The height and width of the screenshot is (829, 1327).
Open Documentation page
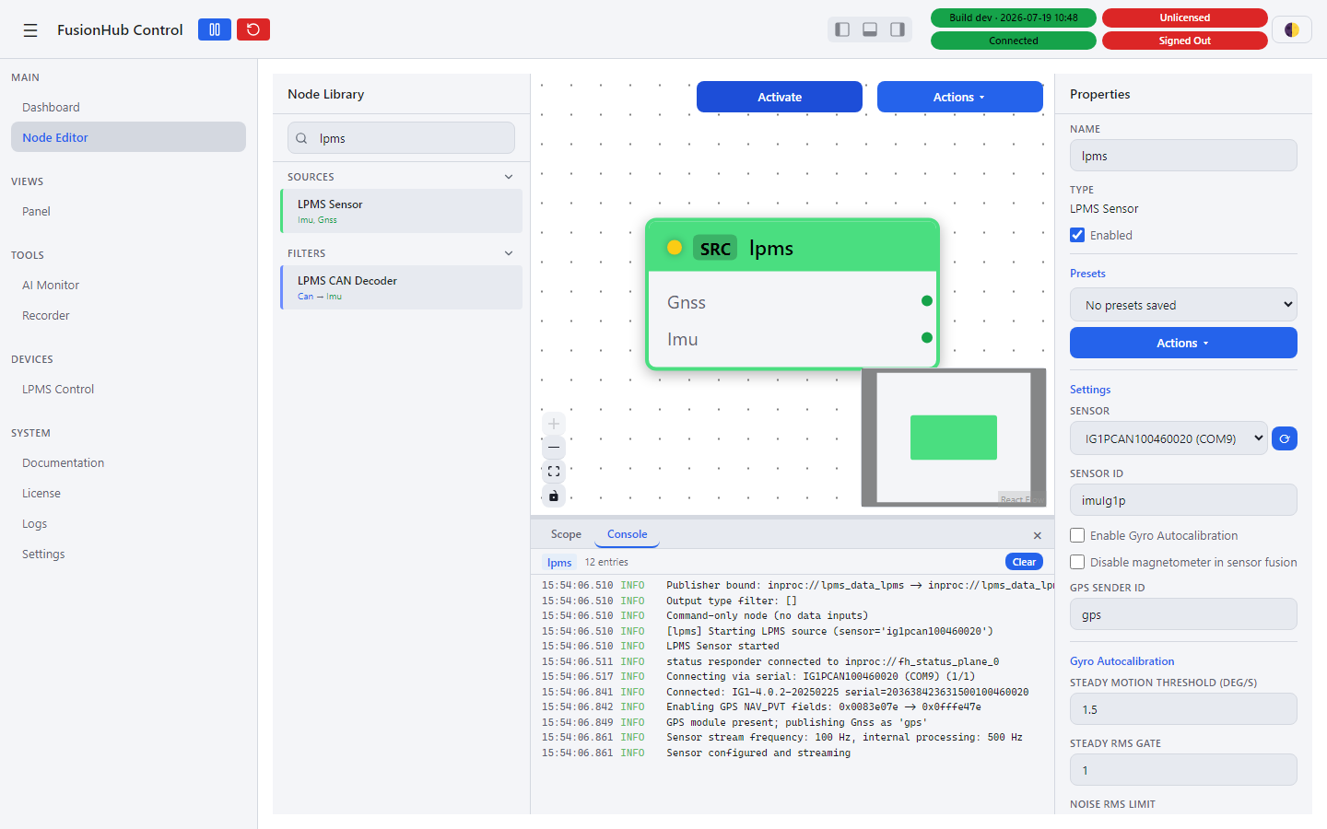(128, 462)
